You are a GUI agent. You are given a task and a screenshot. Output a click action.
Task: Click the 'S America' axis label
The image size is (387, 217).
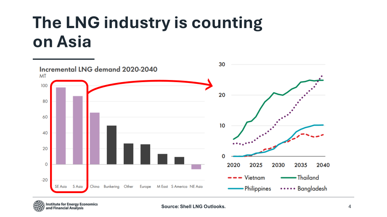point(179,186)
